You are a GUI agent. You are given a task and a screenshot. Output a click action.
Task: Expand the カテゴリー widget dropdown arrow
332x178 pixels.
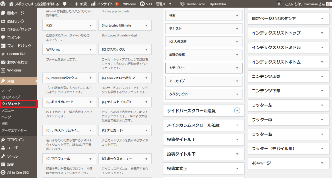click(x=237, y=68)
